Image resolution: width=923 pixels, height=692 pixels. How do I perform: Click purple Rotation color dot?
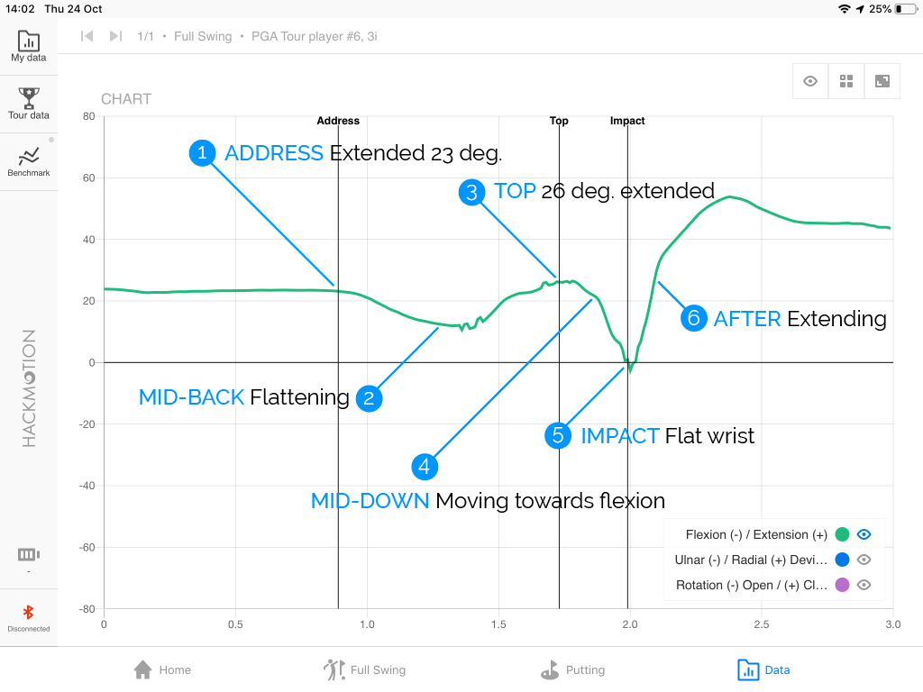point(843,585)
